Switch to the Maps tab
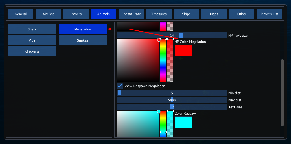 coord(214,14)
